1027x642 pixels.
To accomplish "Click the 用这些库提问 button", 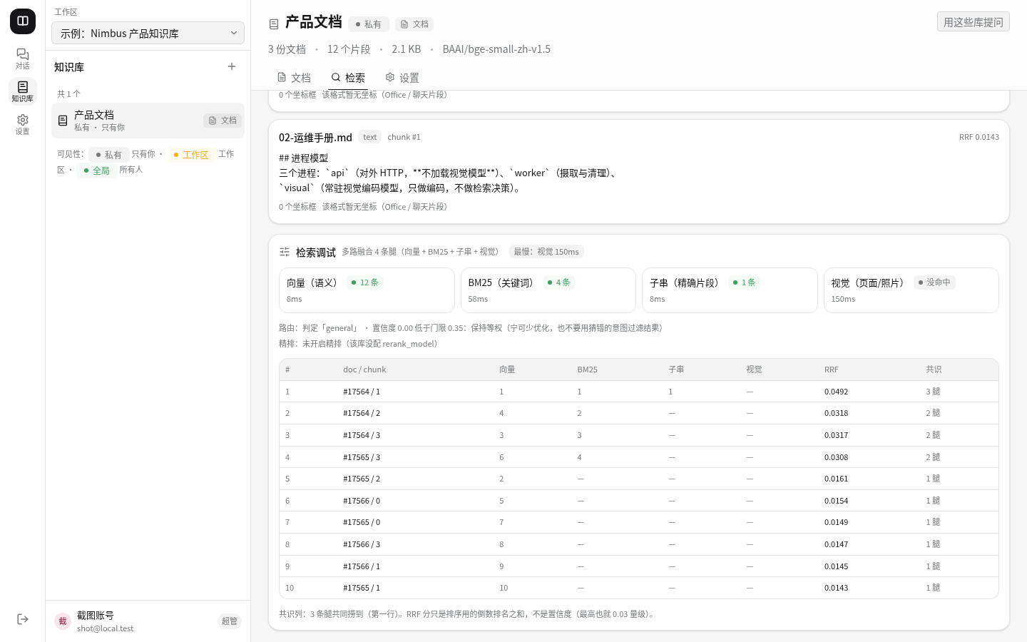I will [x=974, y=21].
